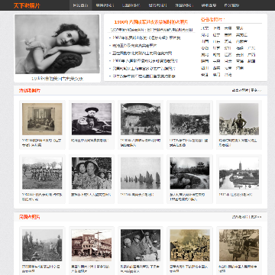Image resolution: width=275 pixels, height=275 pixels.
Task: Open the thumbnail of two women in hats
Action: click(x=92, y=173)
